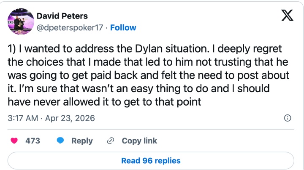The image size is (304, 170).
Task: Open the X logo link
Action: [288, 17]
